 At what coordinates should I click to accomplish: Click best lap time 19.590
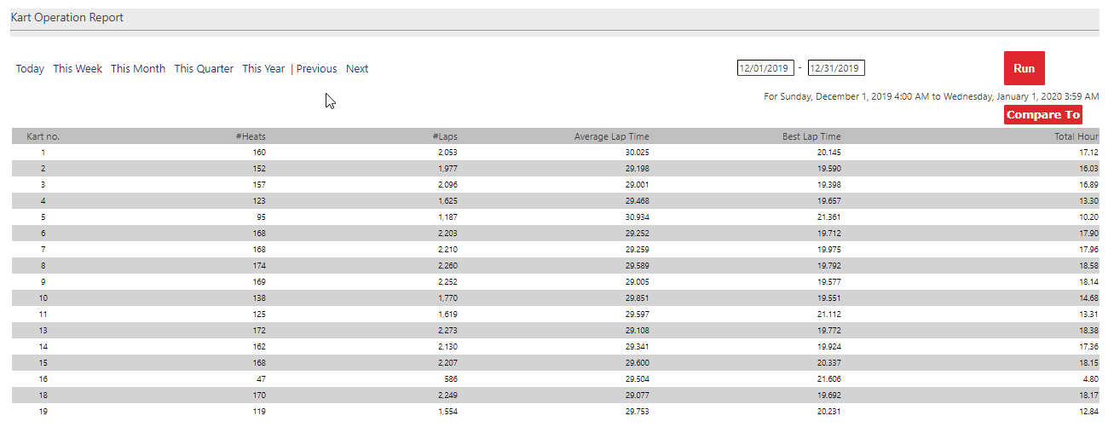tap(828, 169)
